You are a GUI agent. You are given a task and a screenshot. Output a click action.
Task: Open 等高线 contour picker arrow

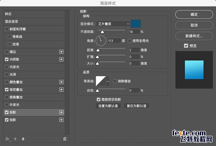(x=108, y=81)
